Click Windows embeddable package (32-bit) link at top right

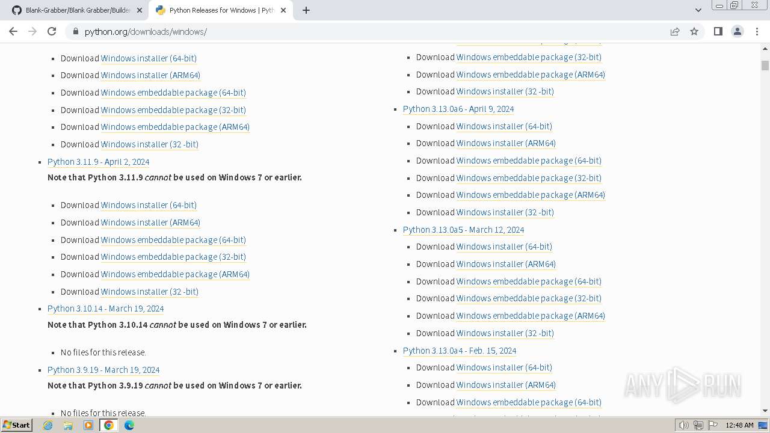529,57
